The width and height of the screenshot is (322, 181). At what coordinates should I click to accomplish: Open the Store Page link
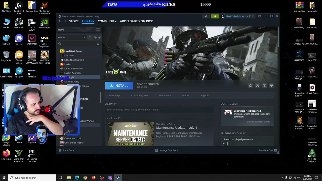pyautogui.click(x=114, y=96)
